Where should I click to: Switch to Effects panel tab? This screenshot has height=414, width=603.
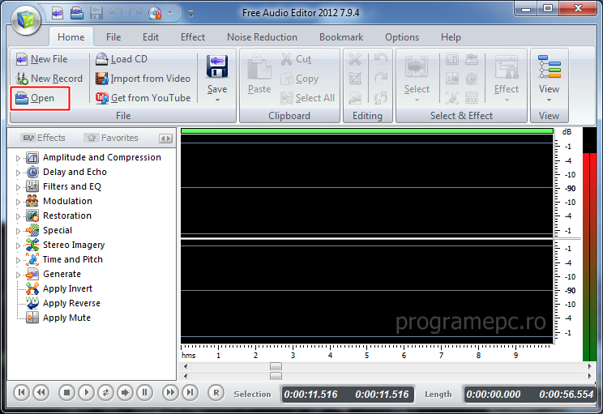tap(43, 138)
